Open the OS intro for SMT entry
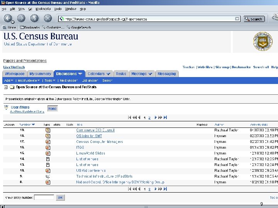This screenshot has height=208, width=278. [89, 136]
